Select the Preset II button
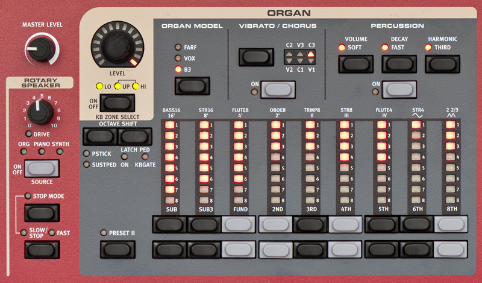The height and width of the screenshot is (283, 482). tap(117, 249)
